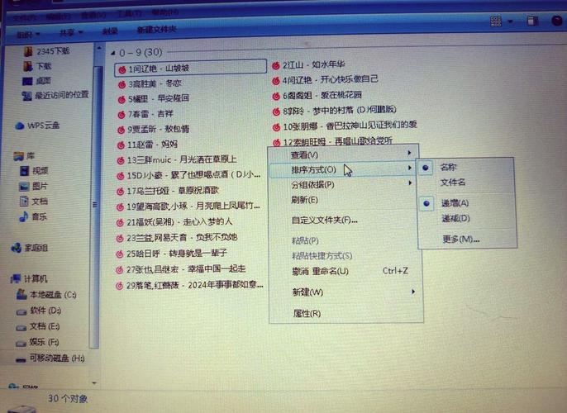
Task: Open the 工具(T) menu bar item
Action: tap(129, 14)
